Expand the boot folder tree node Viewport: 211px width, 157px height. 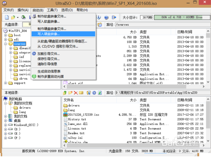pos(5,35)
